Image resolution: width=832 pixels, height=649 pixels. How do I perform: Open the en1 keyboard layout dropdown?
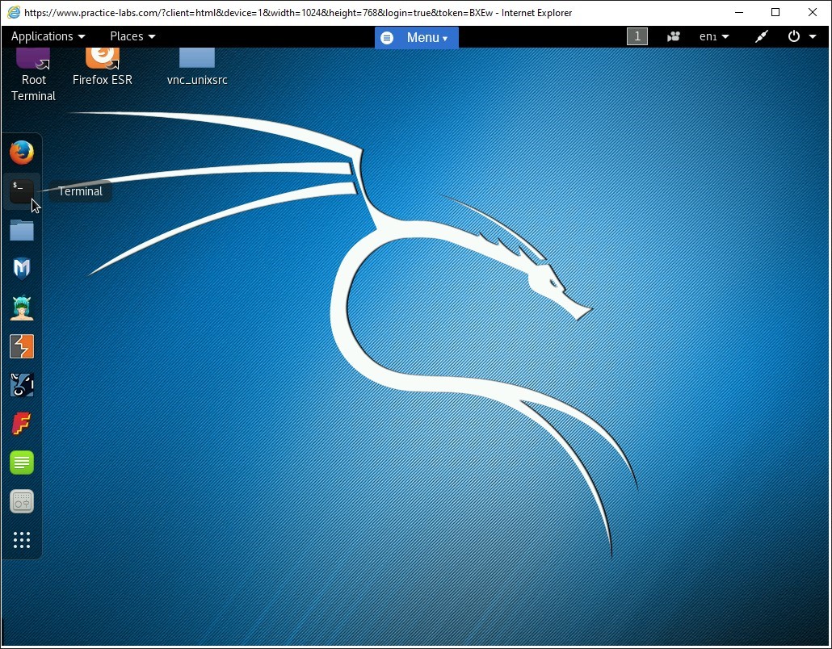(714, 36)
